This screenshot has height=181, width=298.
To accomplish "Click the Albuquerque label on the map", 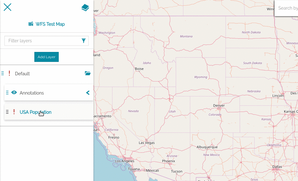I will tap(207, 147).
